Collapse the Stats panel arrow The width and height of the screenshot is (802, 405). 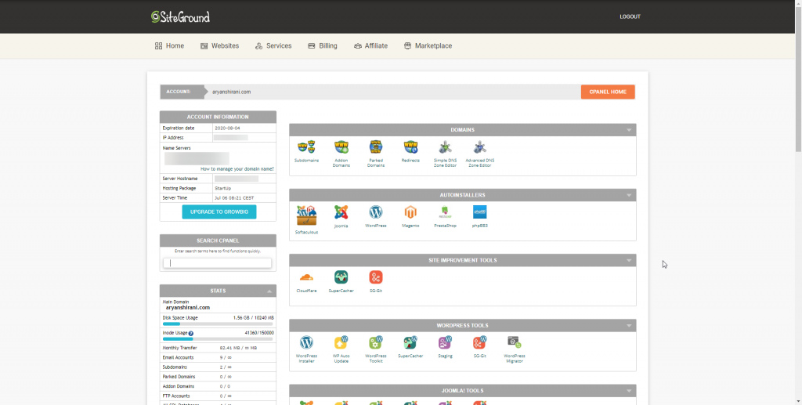269,291
